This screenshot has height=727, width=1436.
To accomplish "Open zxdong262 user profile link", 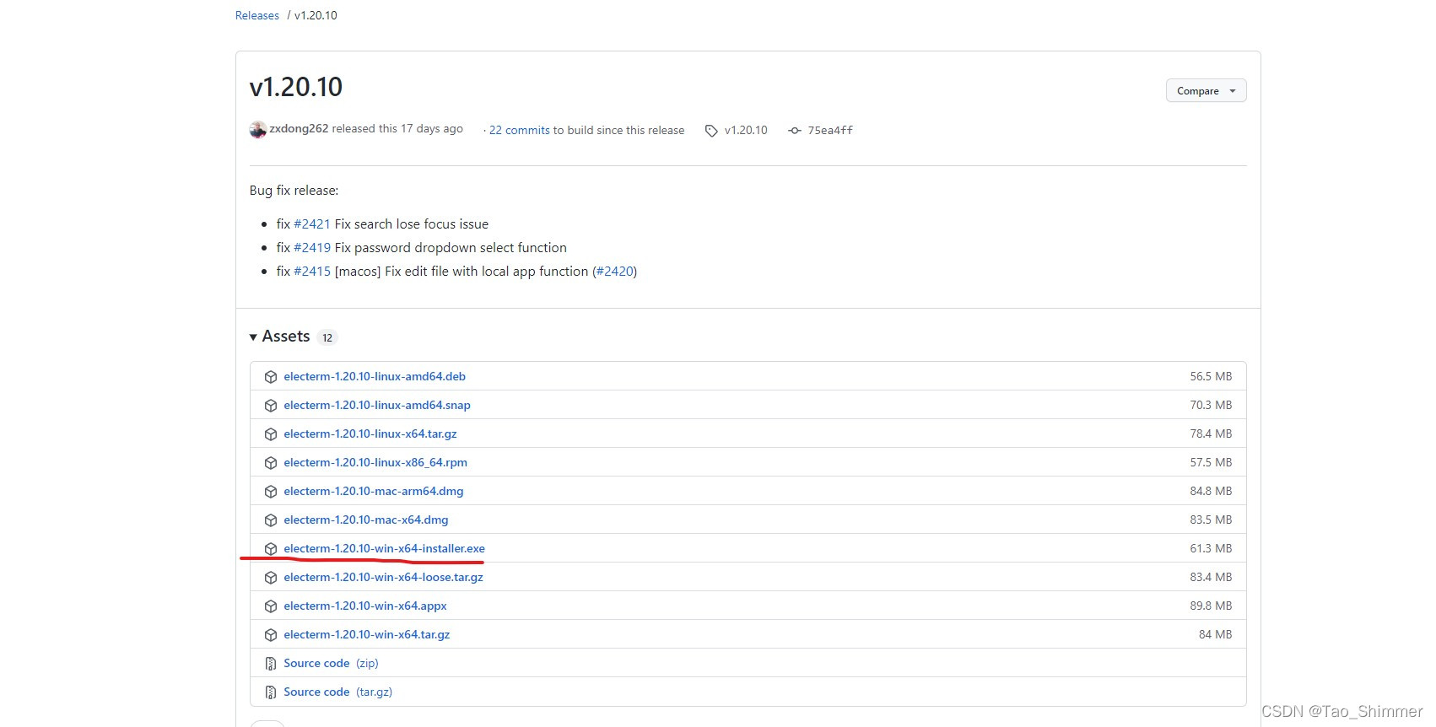I will click(x=299, y=129).
